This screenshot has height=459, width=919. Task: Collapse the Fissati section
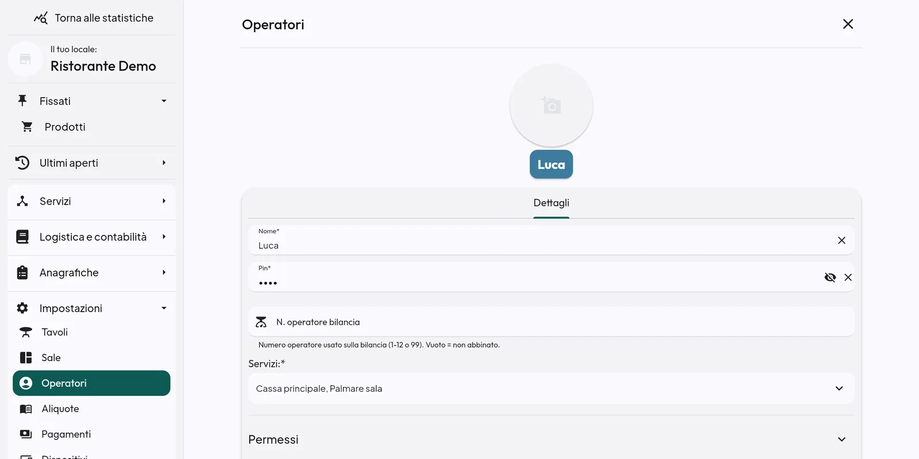tap(164, 101)
